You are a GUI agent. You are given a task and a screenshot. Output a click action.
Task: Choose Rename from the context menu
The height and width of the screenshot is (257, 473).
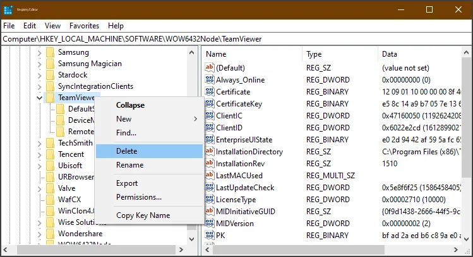point(149,165)
